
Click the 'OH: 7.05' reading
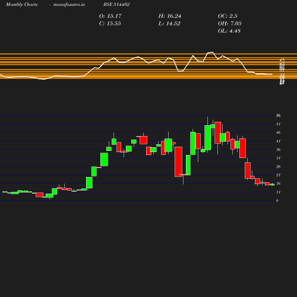coord(230,24)
